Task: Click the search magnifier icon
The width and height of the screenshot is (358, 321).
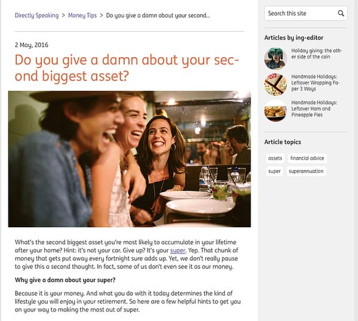Action: coord(341,13)
